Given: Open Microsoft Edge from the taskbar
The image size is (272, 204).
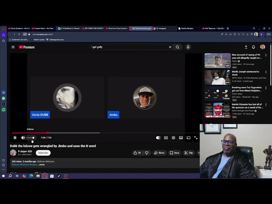Looking at the screenshot, I should click(31, 176).
